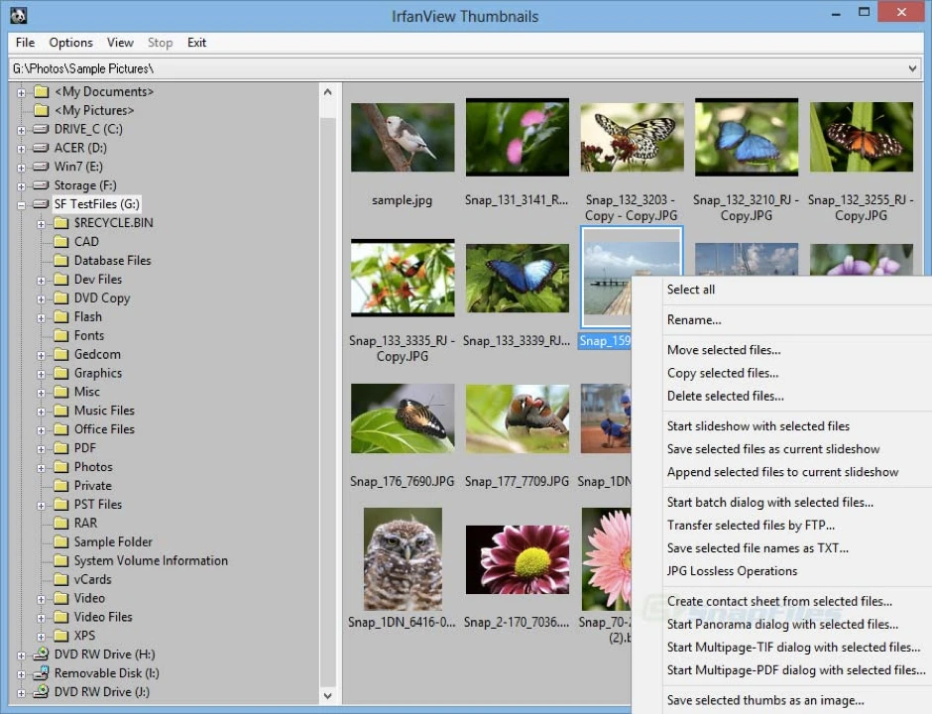This screenshot has height=714, width=932.
Task: Click the Photos folder icon in tree
Action: tap(60, 467)
